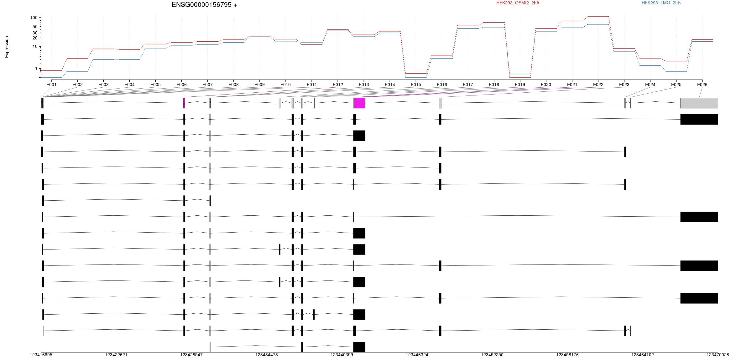Click exon label E002
Viewport: 752px width, 360px height.
tap(77, 85)
